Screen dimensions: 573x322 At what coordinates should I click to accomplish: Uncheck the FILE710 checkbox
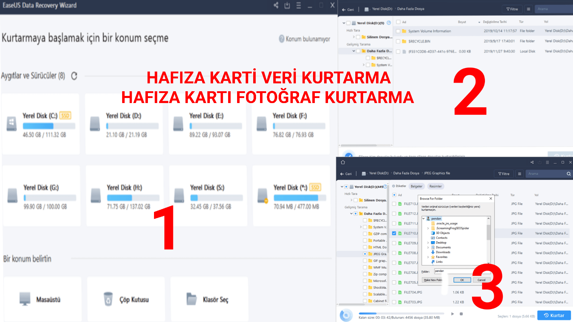click(x=394, y=233)
